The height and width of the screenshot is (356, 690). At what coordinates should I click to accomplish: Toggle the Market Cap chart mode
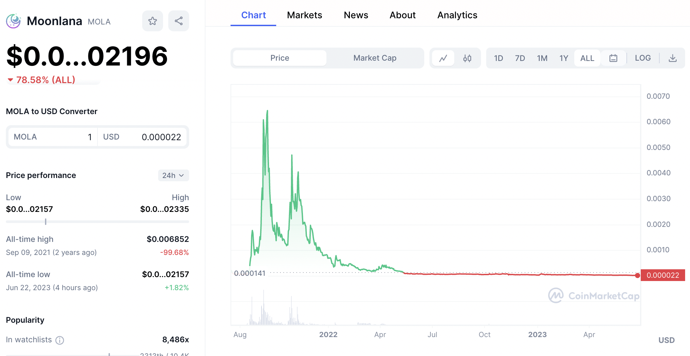click(x=375, y=58)
